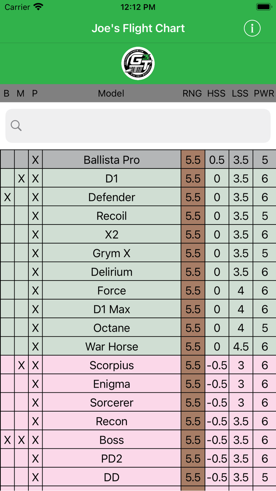Select the Boss disc model
This screenshot has width=276, height=491.
tap(112, 440)
